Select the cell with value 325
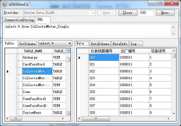This screenshot has width=181, height=126. [x=104, y=92]
